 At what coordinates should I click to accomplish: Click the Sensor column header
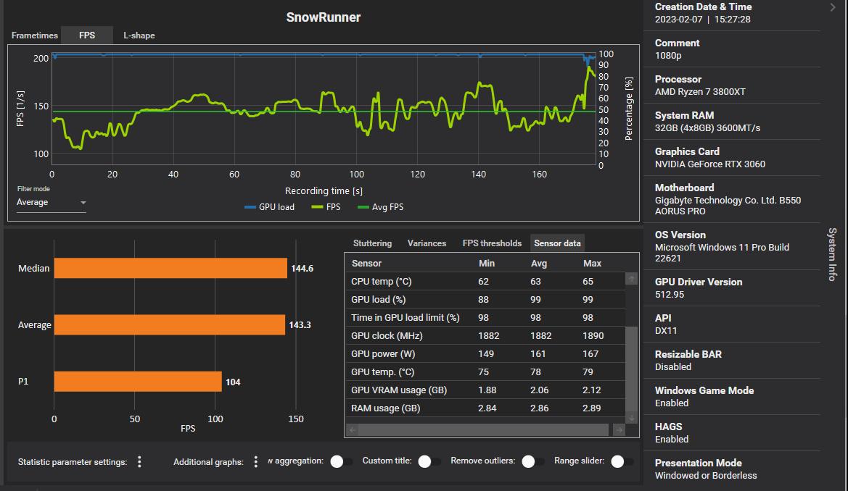point(366,263)
